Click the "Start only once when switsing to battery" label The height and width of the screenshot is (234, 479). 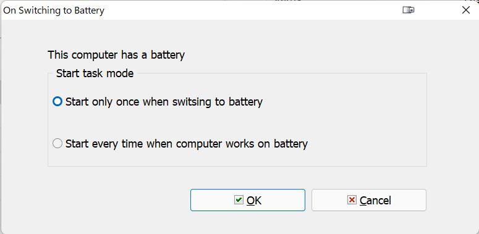pyautogui.click(x=164, y=102)
